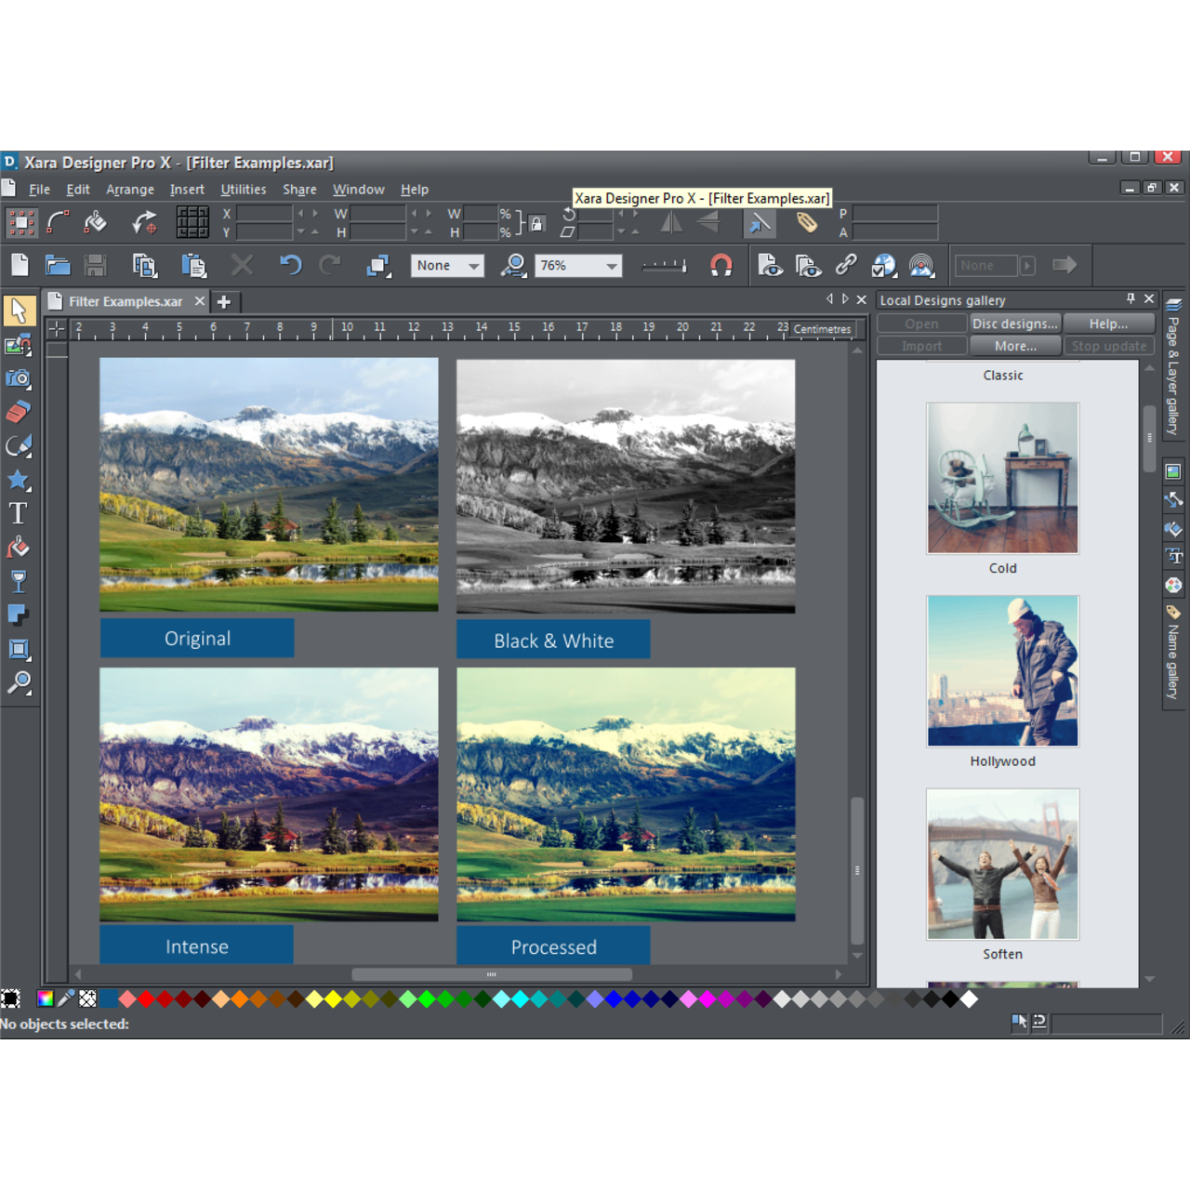1190x1190 pixels.
Task: Add a new document tab with plus
Action: coord(224,301)
